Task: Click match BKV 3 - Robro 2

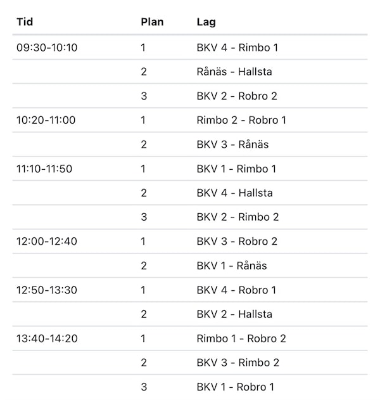Action: [x=237, y=242]
